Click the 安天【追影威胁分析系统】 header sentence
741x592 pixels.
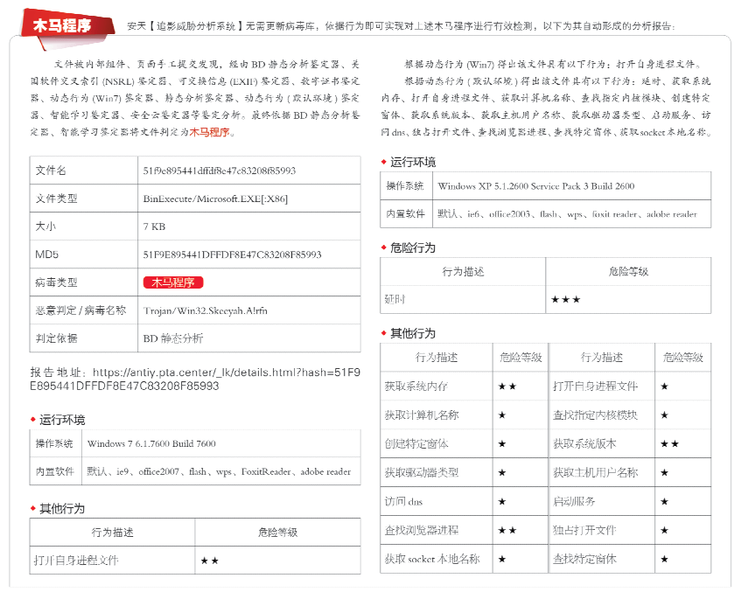pyautogui.click(x=401, y=26)
